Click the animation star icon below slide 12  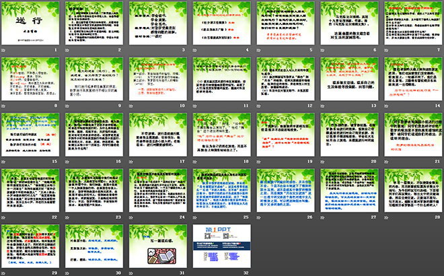pos(259,106)
